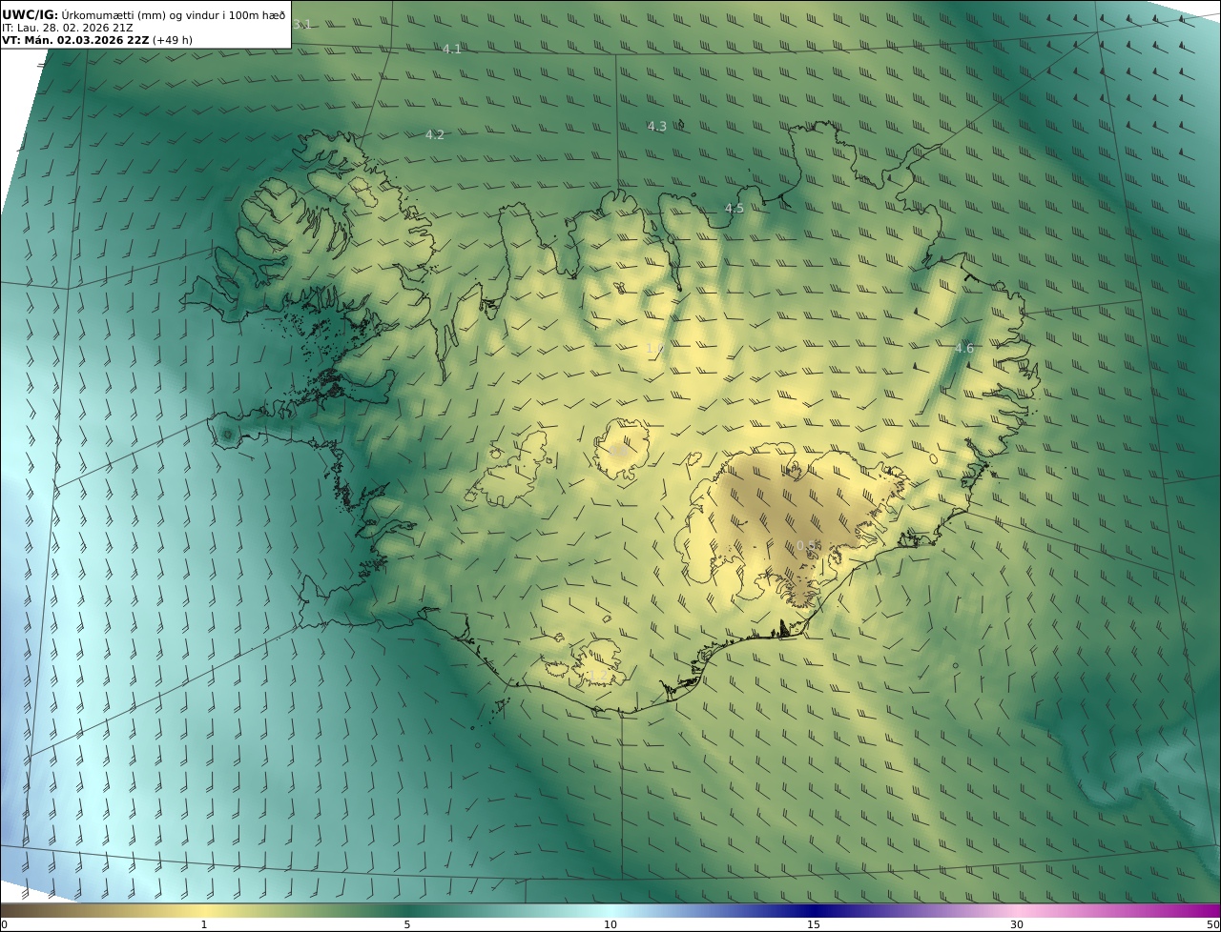Click the 1 tick label on the color scale
The image size is (1221, 932).
pyautogui.click(x=204, y=924)
